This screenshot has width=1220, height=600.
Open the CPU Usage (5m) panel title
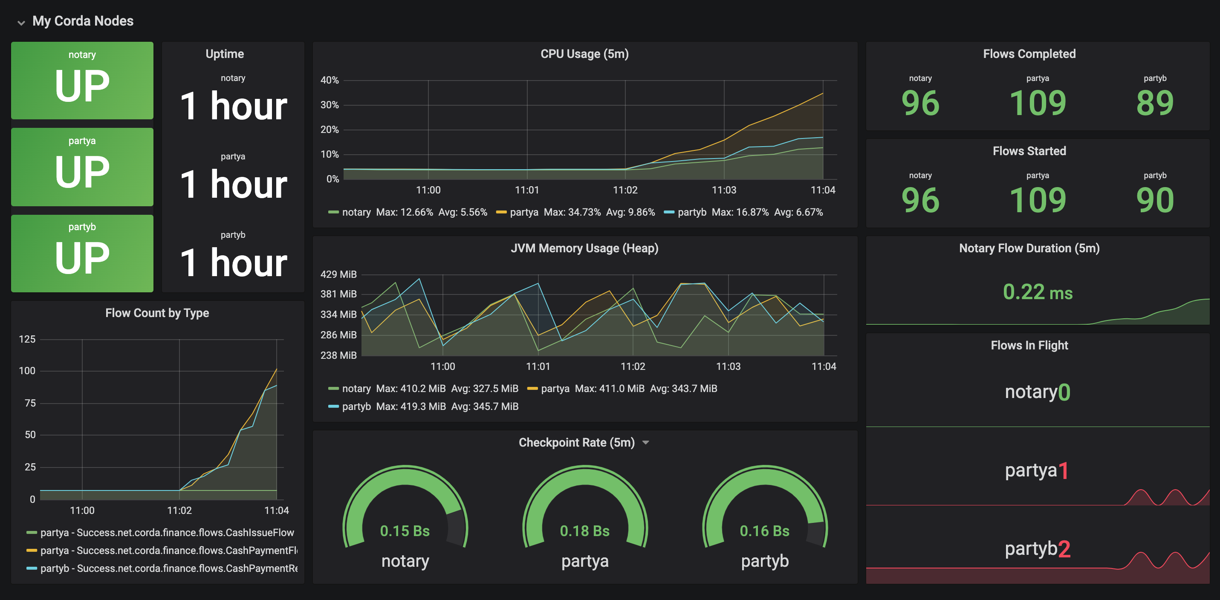584,54
